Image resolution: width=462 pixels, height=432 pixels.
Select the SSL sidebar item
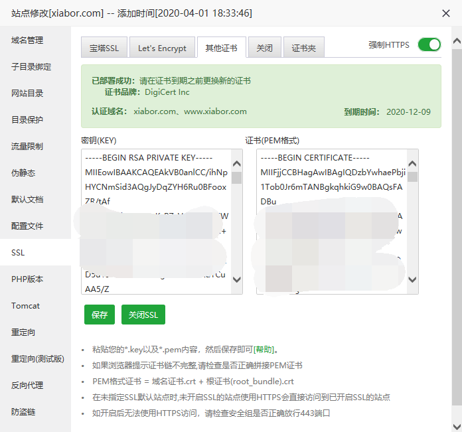pos(35,252)
